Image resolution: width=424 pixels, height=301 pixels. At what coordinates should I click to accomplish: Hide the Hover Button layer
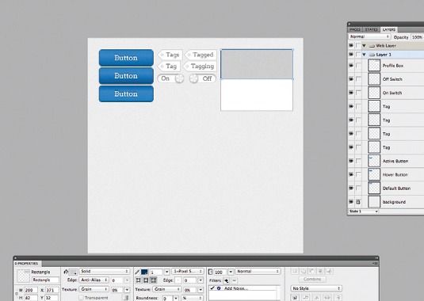(351, 174)
